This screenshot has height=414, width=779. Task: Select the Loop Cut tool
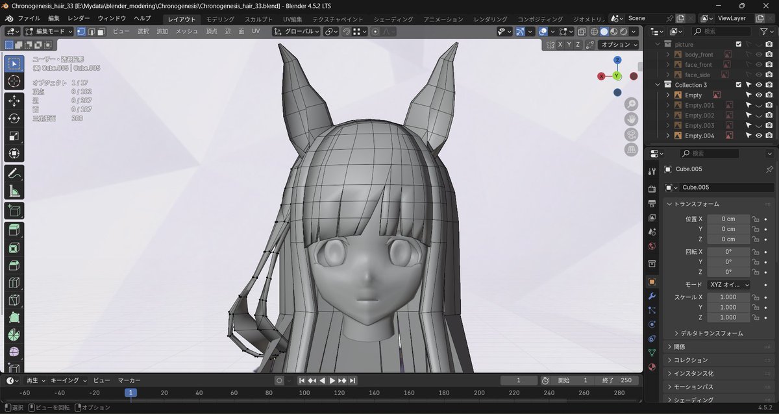pos(14,283)
